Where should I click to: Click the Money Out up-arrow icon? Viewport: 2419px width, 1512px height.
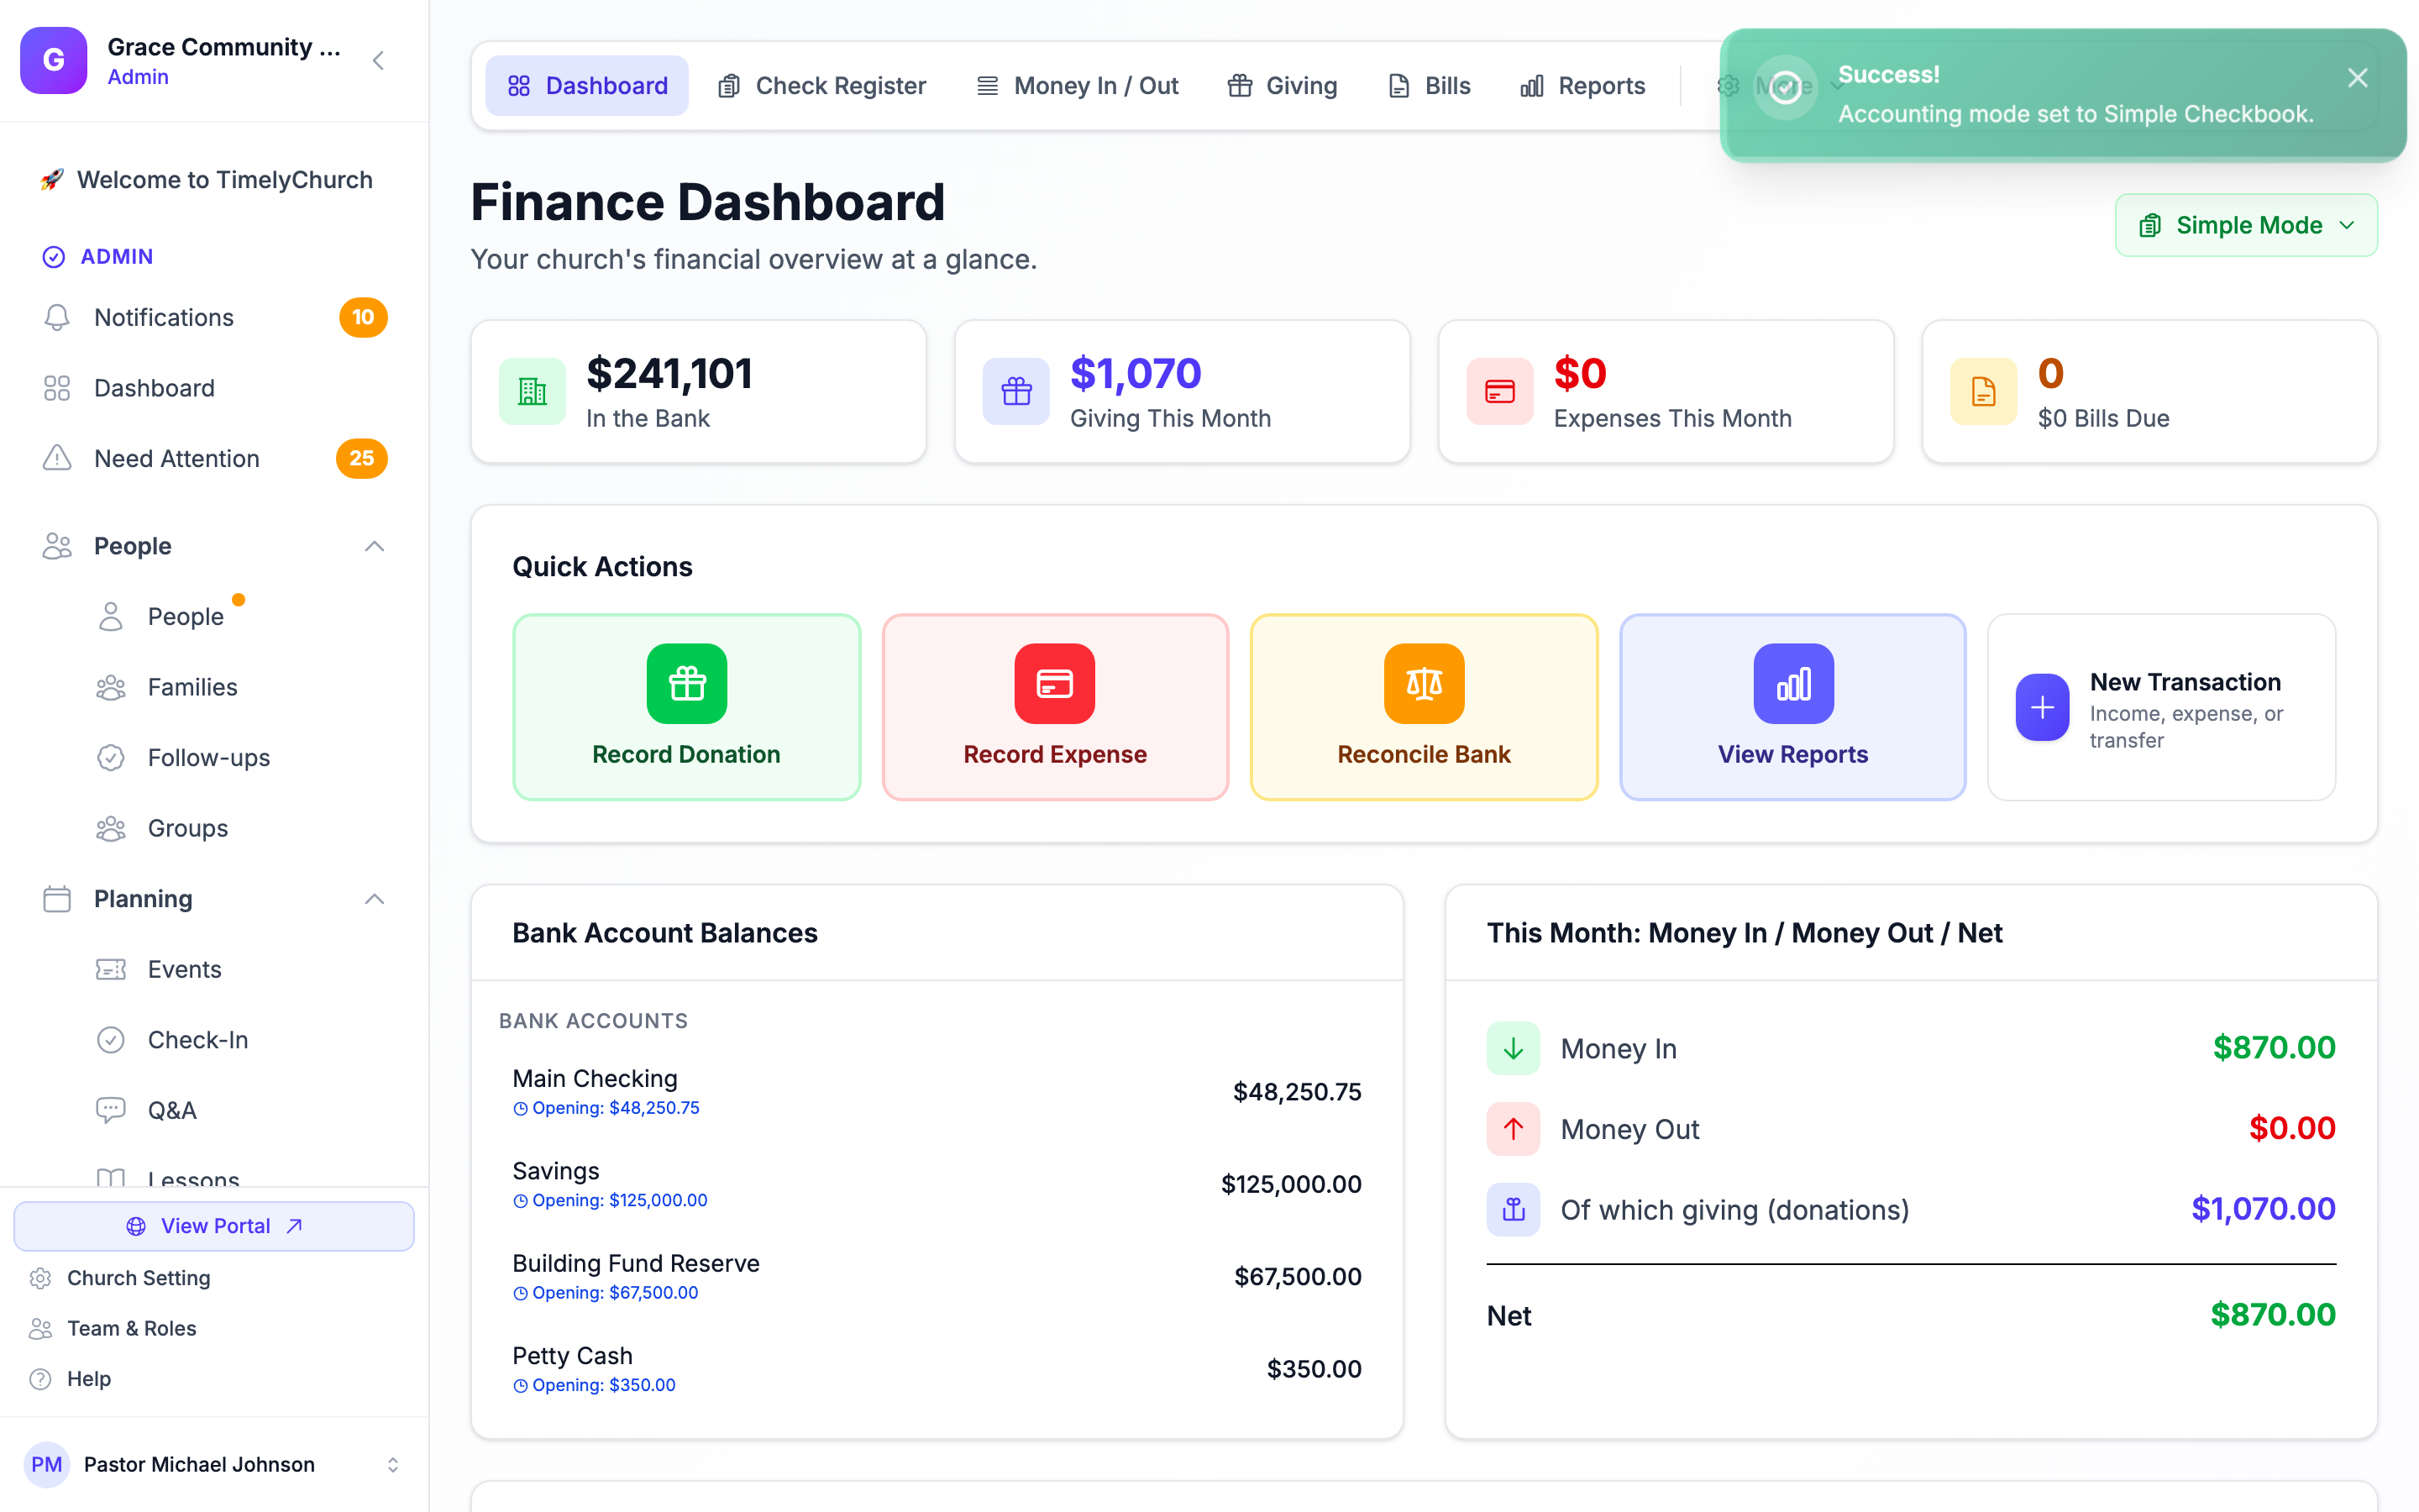click(x=1514, y=1129)
